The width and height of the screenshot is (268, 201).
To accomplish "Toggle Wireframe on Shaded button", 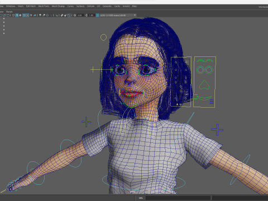I will point(24,15).
